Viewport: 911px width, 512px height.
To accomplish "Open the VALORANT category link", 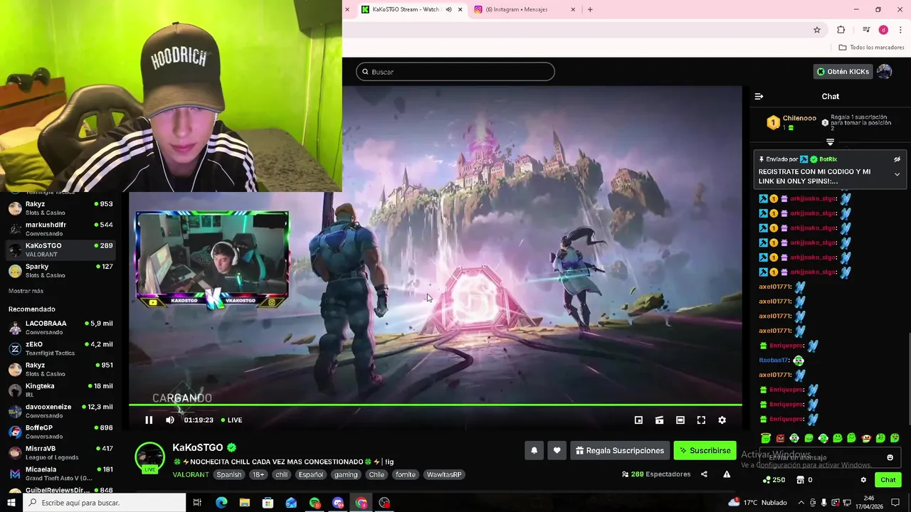I will [190, 474].
